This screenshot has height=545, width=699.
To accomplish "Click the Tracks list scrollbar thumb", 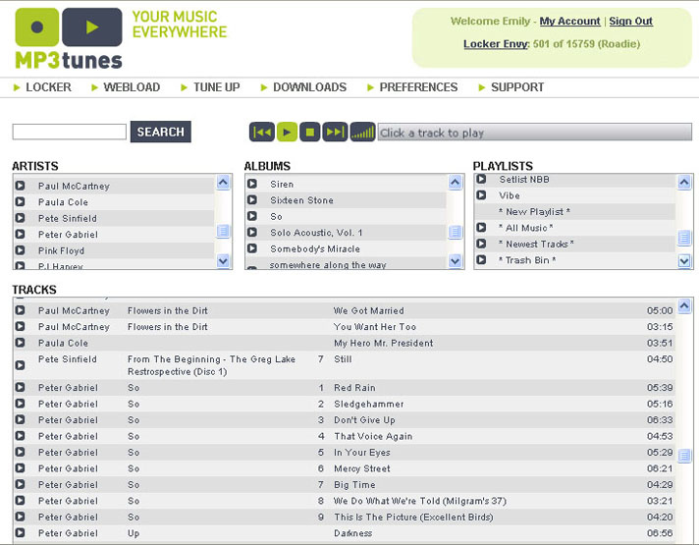I will click(x=684, y=456).
